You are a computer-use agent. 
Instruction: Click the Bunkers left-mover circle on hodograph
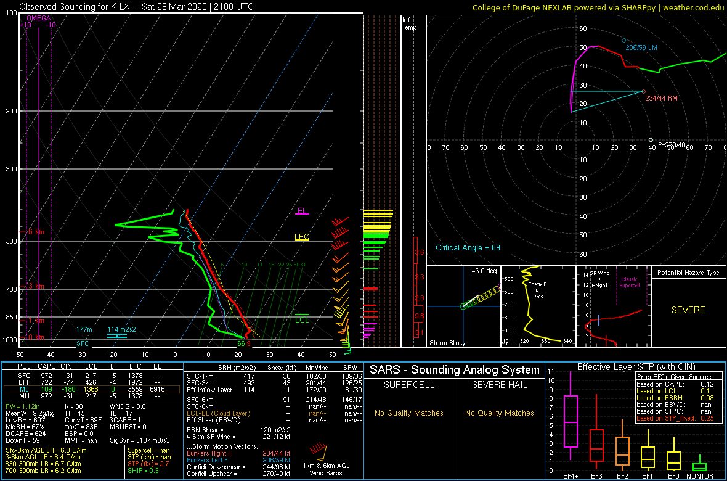click(623, 41)
